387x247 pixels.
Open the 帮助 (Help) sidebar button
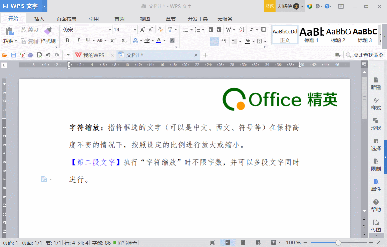coord(376,206)
